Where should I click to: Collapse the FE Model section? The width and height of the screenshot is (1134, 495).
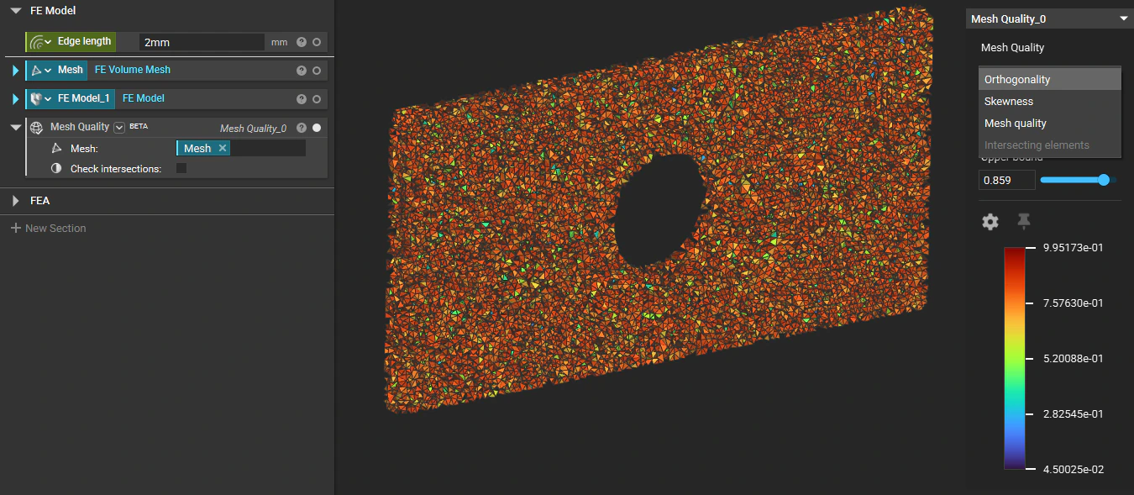tap(13, 10)
